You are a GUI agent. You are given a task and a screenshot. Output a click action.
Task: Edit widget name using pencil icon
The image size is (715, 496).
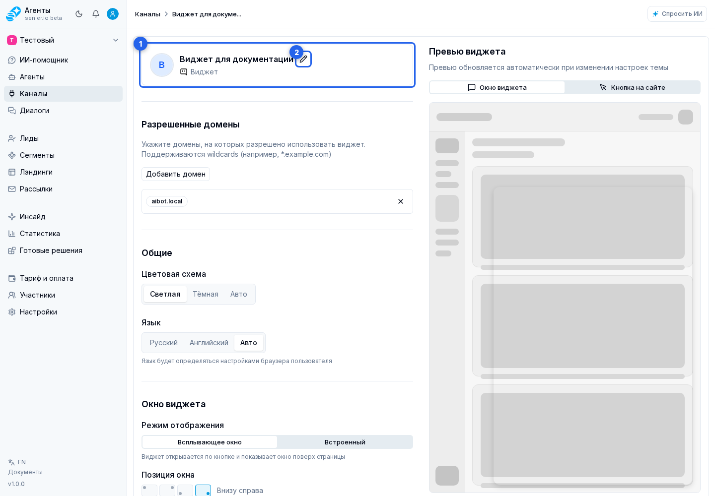click(303, 59)
